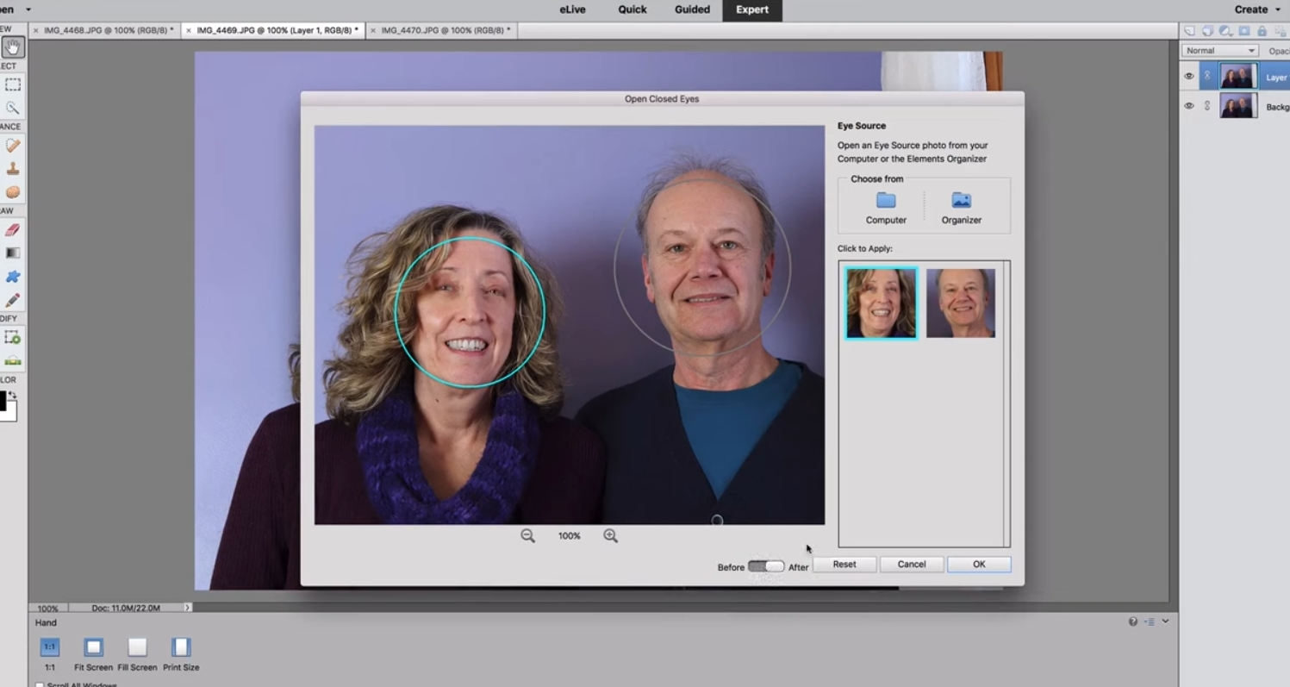
Task: Click the 1:1 zoom option icon
Action: 50,646
